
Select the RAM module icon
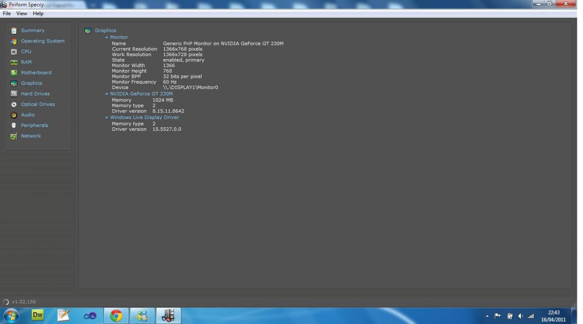click(13, 62)
